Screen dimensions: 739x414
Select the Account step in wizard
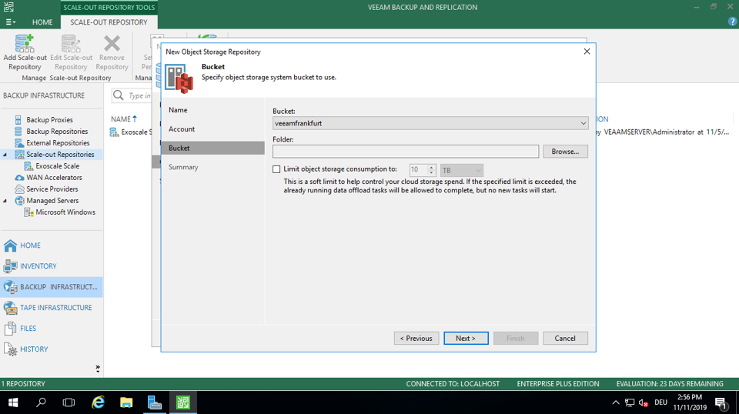pyautogui.click(x=182, y=129)
